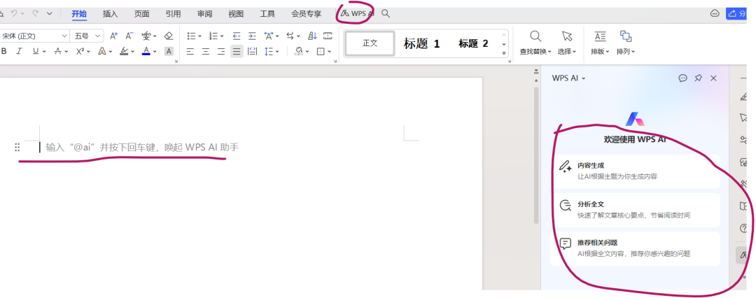Open the chat history icon in the WPS AI panel

click(682, 78)
